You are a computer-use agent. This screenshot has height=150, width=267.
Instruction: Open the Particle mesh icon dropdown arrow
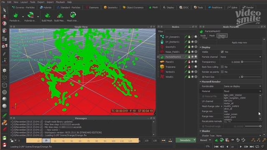(x=23, y=17)
